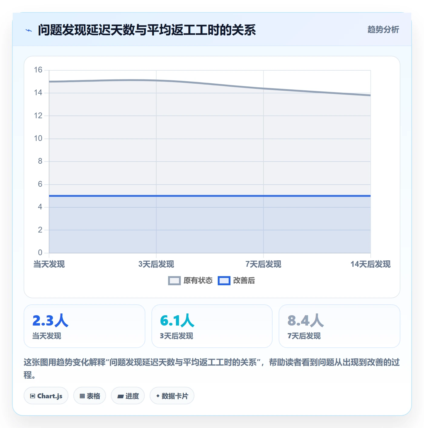This screenshot has width=424, height=428.
Task: Click the 当天发现 x-axis label
Action: (49, 264)
